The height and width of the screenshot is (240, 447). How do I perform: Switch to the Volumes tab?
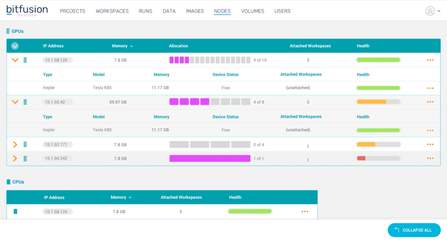(253, 11)
